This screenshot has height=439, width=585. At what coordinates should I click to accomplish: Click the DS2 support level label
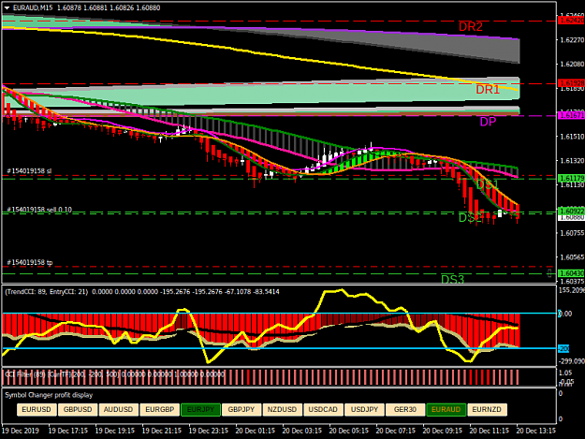pyautogui.click(x=470, y=218)
